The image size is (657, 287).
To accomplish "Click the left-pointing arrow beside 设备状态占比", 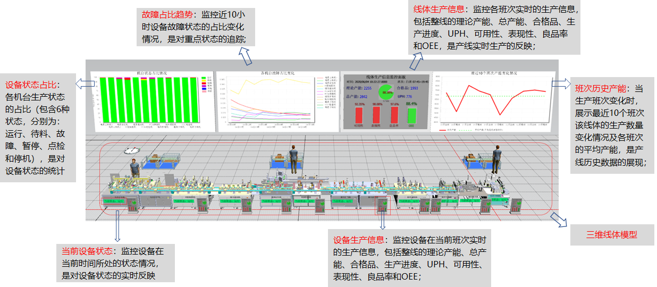I will [x=81, y=83].
